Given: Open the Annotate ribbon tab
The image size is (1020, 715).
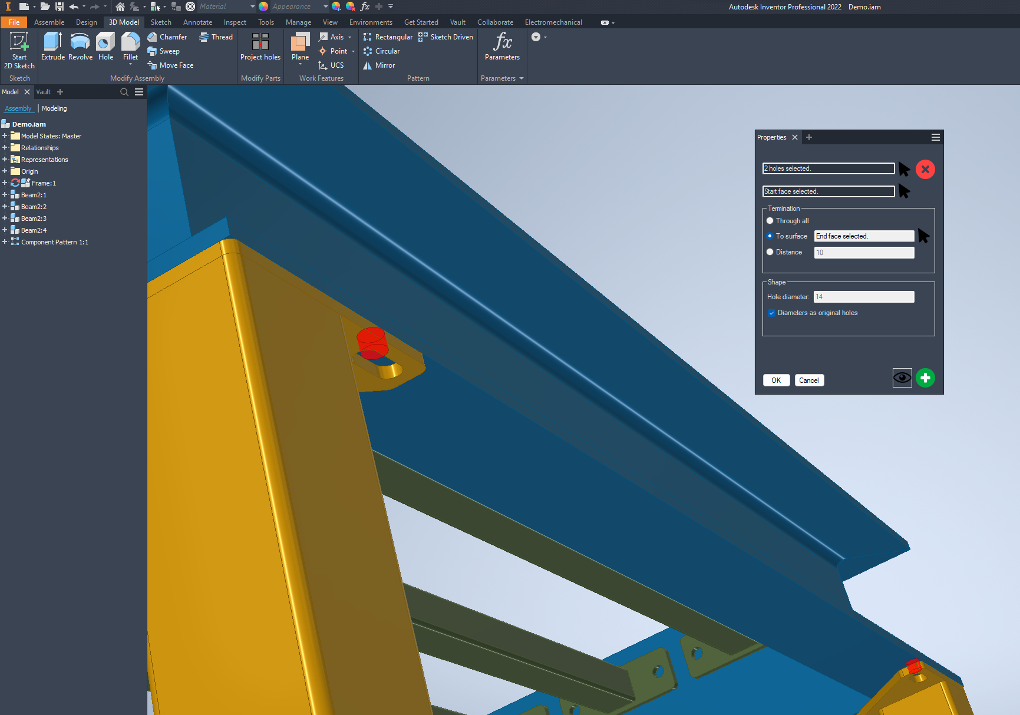Looking at the screenshot, I should (x=197, y=22).
